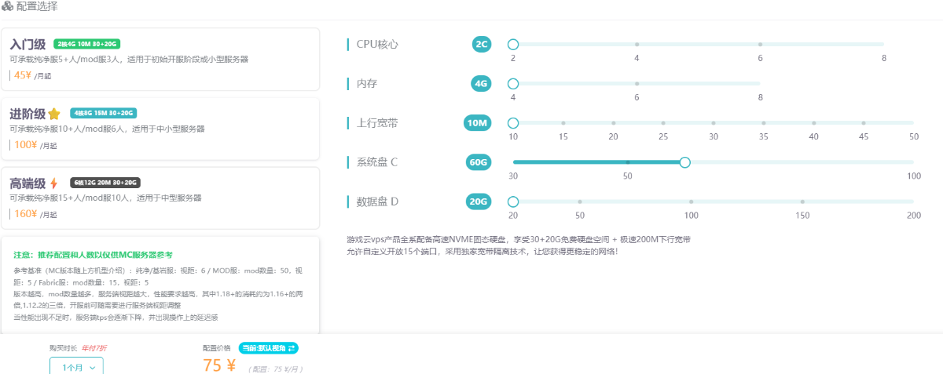Click the dark 6核12G spec badge on 高端级

[x=105, y=183]
